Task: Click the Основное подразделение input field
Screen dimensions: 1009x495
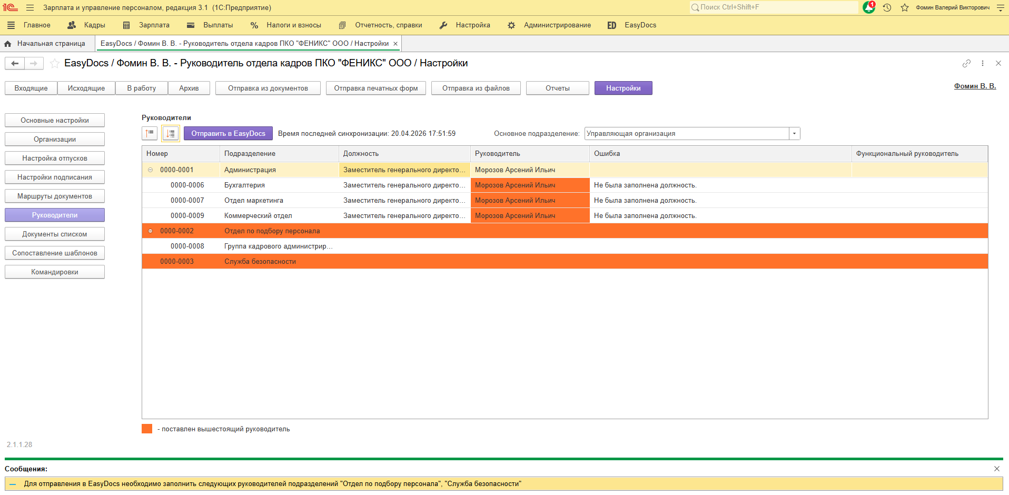Action: [x=687, y=134]
